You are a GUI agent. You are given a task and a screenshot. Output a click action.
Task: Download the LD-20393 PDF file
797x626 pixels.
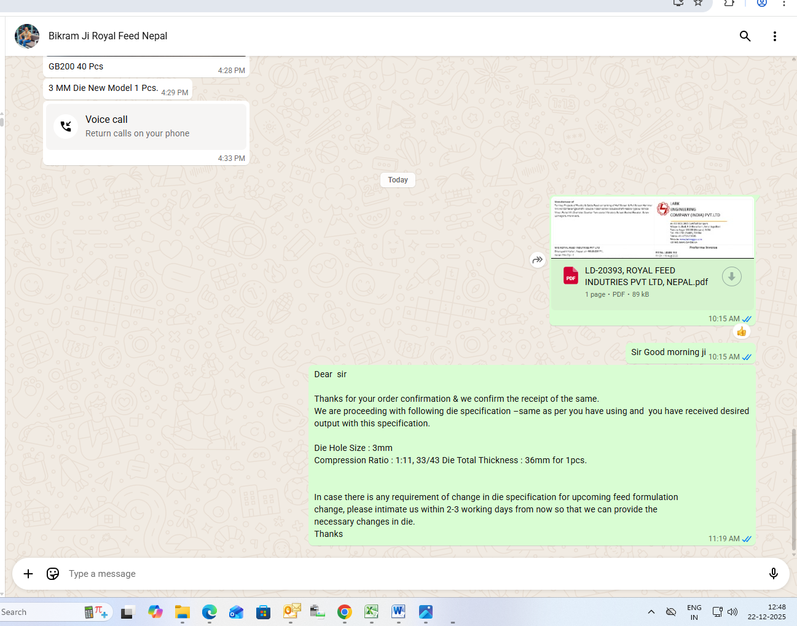click(x=731, y=277)
